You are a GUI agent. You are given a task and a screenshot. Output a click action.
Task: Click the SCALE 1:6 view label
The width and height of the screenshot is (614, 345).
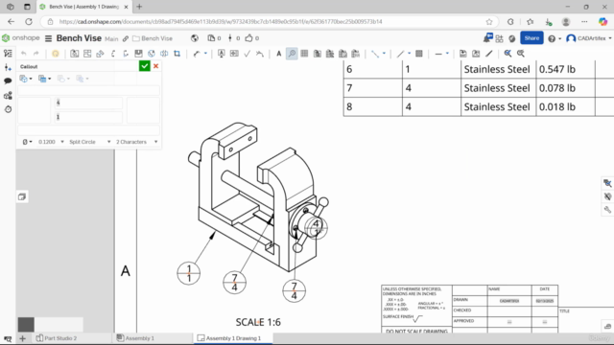tap(258, 322)
